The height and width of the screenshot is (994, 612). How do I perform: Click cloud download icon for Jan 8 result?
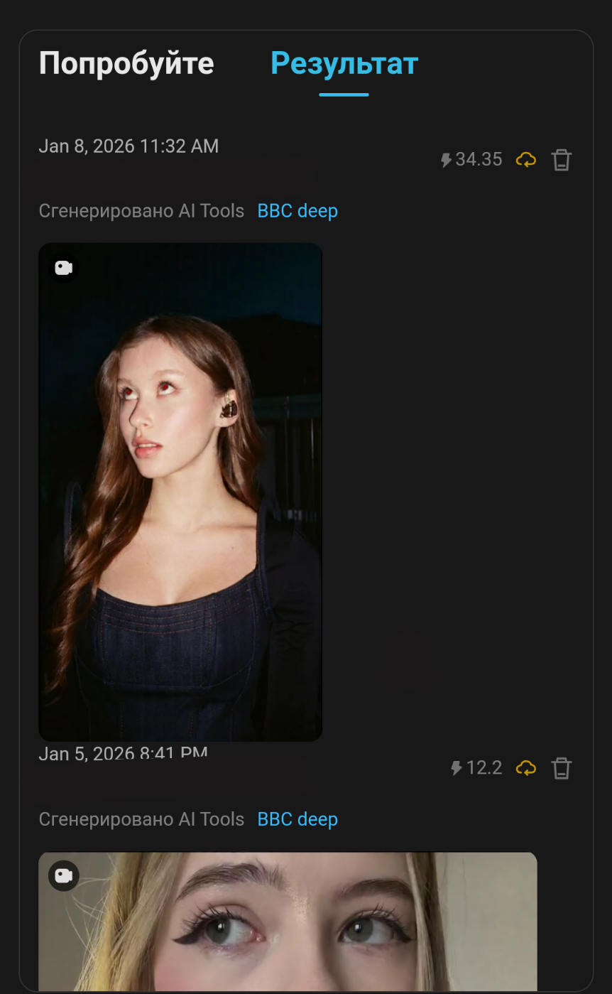[526, 160]
